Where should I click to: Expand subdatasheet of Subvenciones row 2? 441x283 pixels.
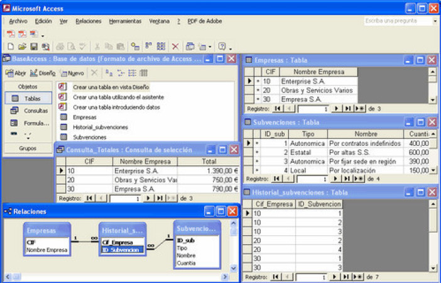(257, 152)
